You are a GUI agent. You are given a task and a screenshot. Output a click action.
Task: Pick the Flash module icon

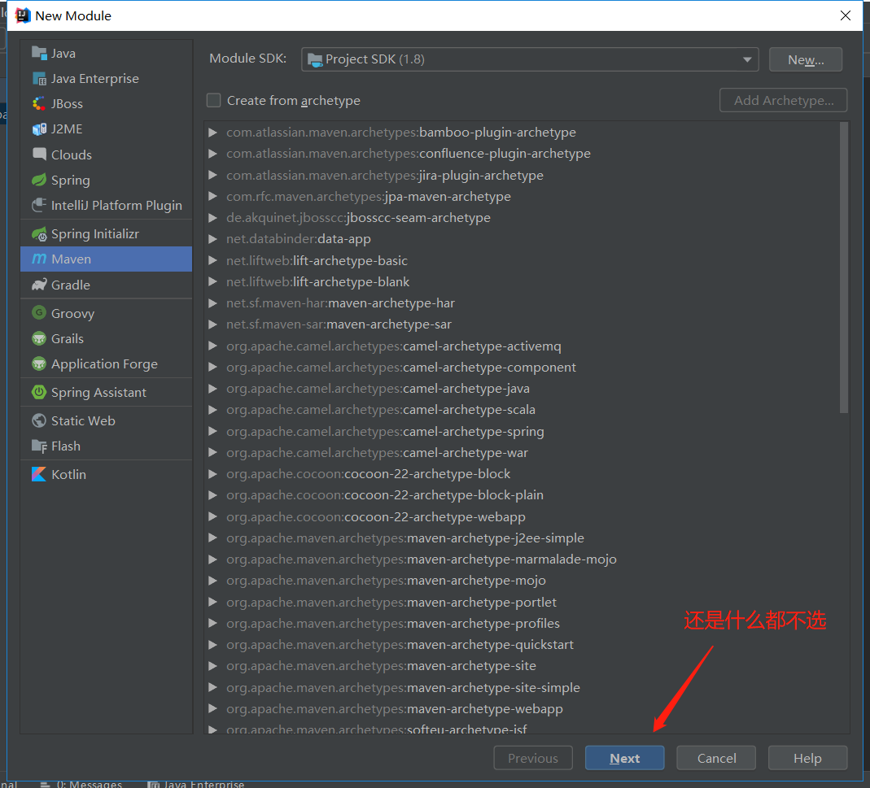(39, 446)
